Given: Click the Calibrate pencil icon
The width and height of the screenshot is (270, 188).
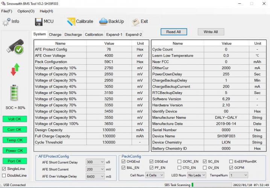Looking at the screenshot, I should 71,21.
